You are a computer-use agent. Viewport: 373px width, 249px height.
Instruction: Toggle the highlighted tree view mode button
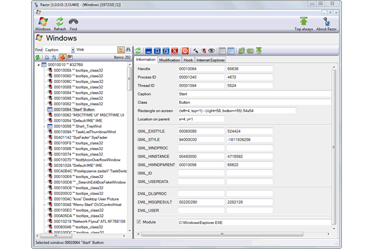[63, 57]
